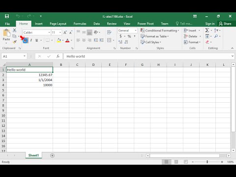Click the AutoSum sigma icon

pyautogui.click(x=207, y=30)
